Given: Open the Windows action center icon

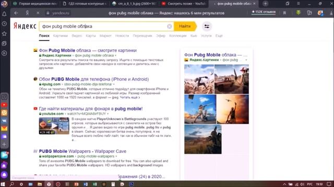Looking at the screenshot, I should point(329,184).
